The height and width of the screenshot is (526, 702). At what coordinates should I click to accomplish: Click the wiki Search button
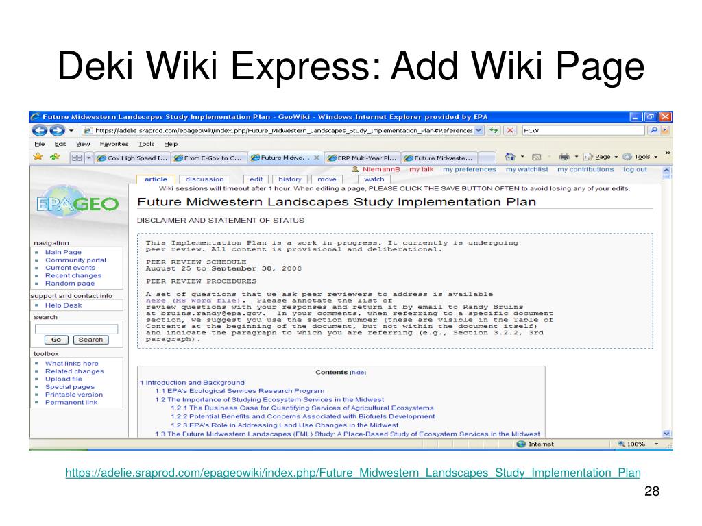(x=91, y=340)
